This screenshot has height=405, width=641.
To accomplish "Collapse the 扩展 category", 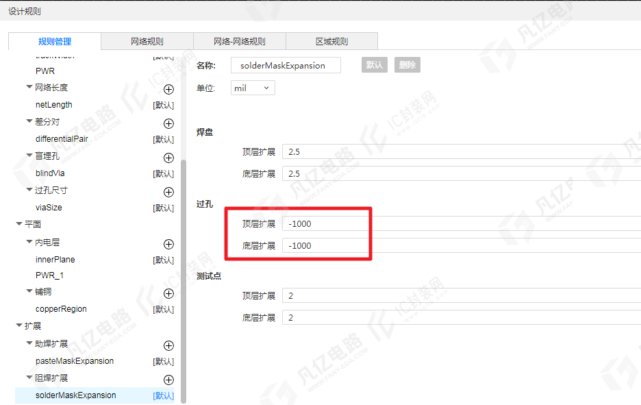I will click(x=18, y=326).
